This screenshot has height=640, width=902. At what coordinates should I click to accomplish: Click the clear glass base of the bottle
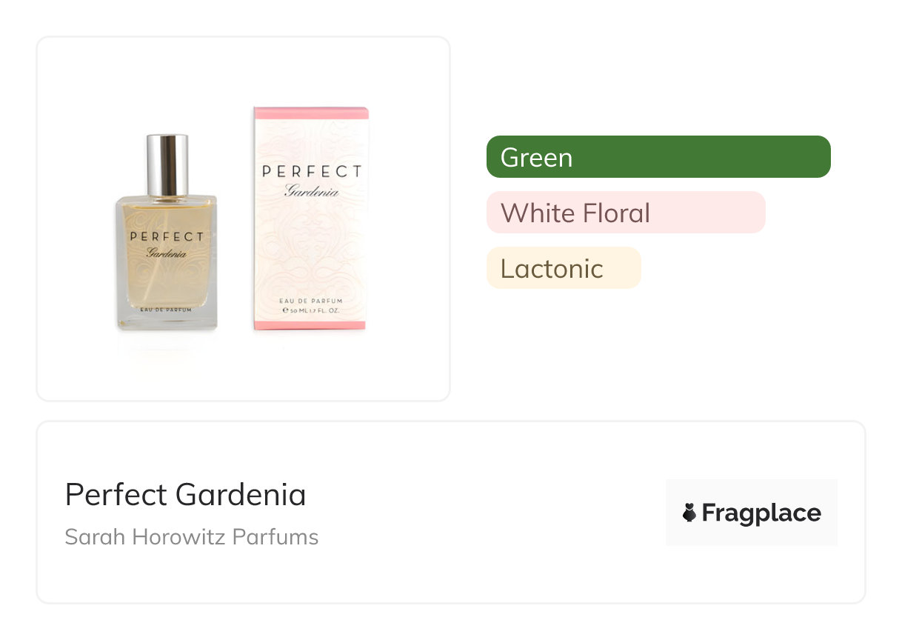(x=167, y=319)
